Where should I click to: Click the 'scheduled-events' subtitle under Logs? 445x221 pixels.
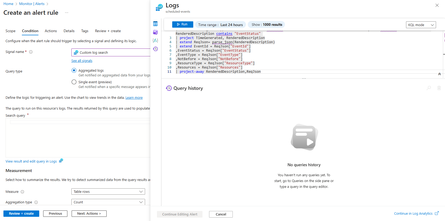[x=178, y=12]
